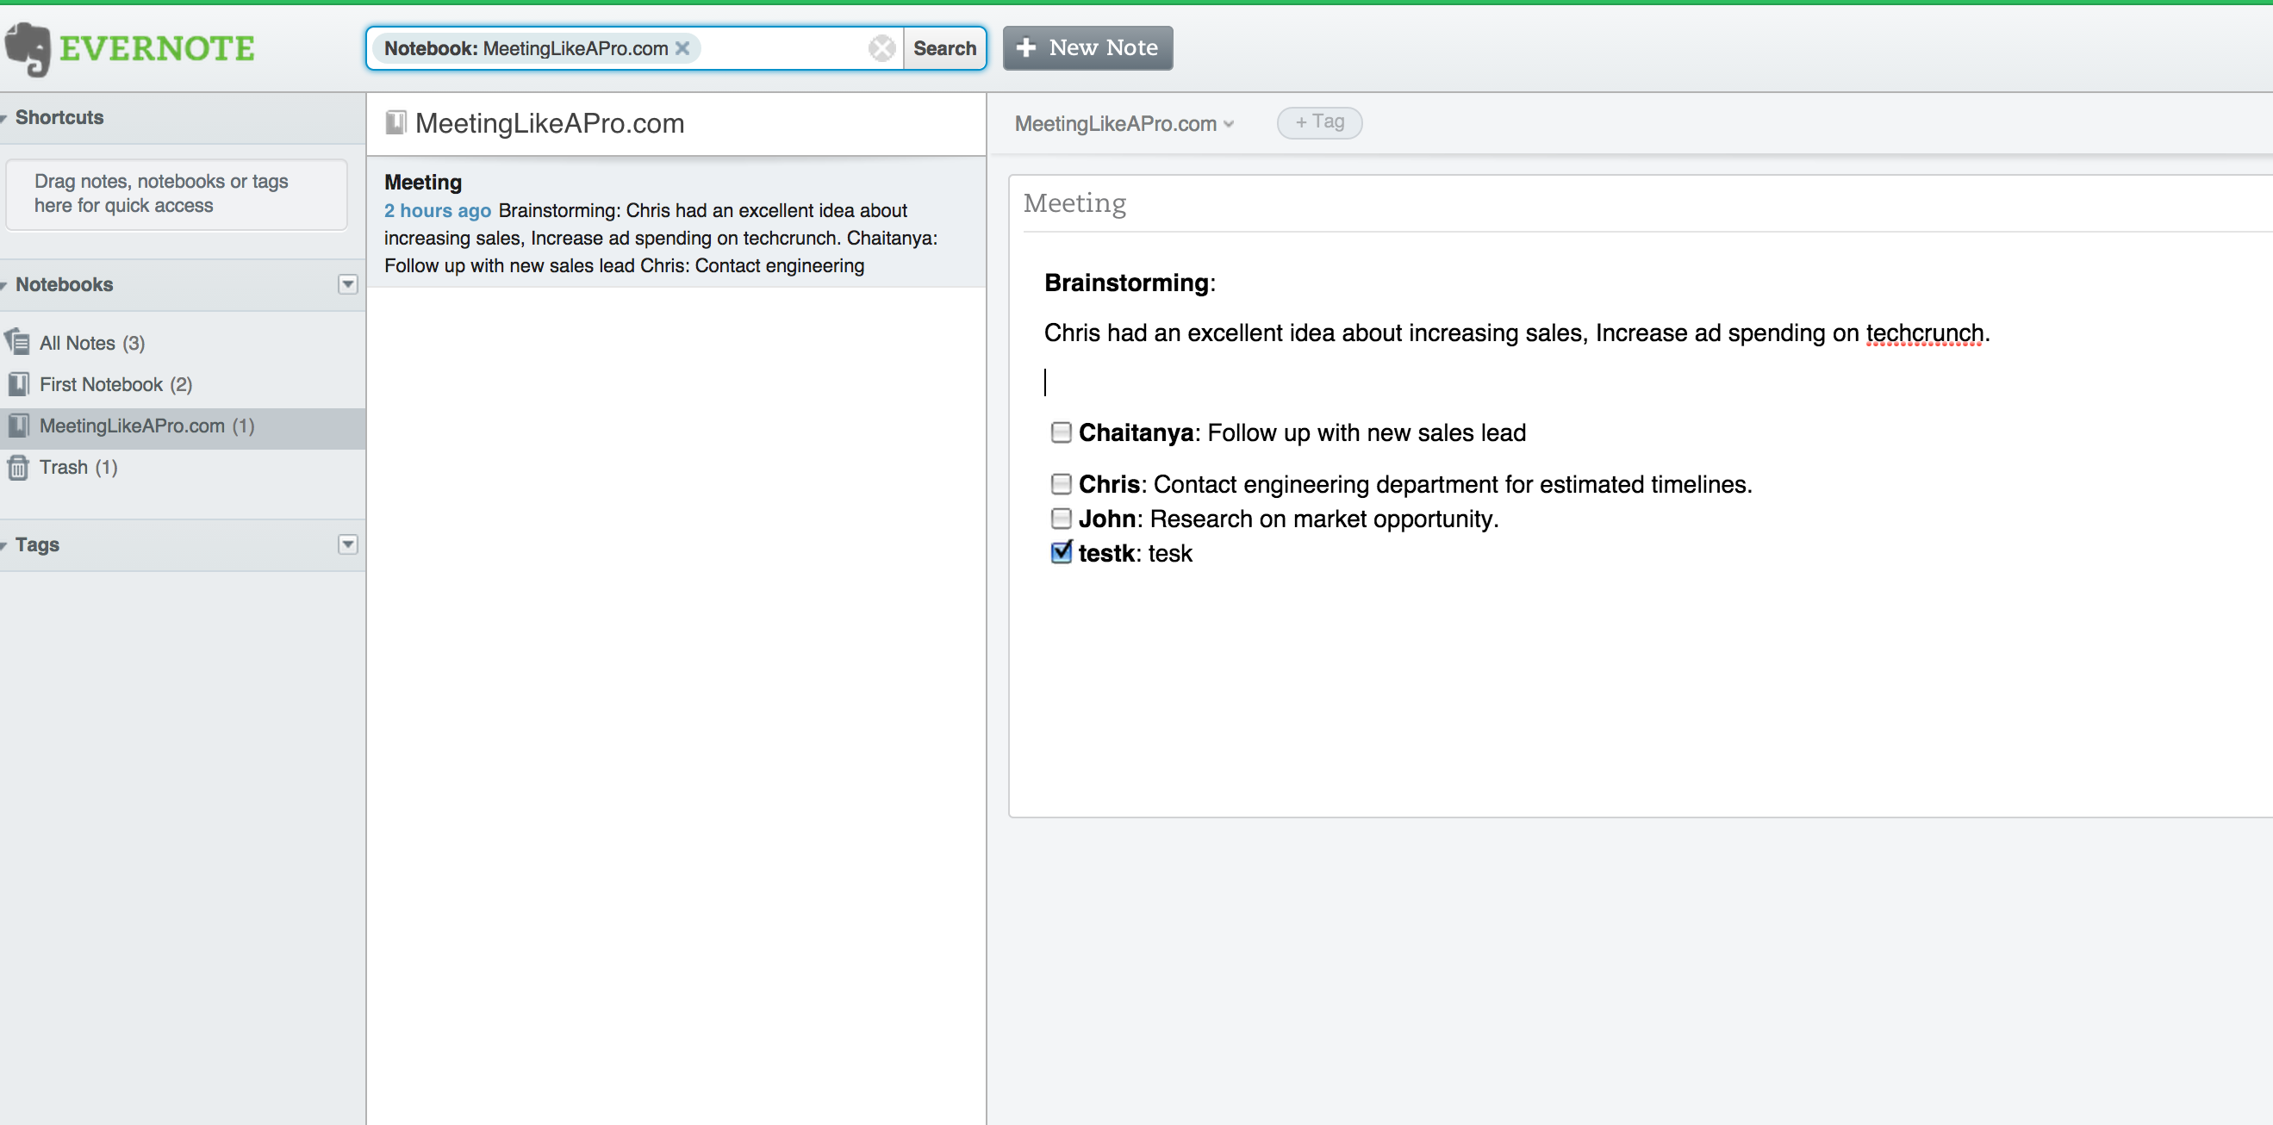Uncheck the testk checkbox
This screenshot has height=1125, width=2273.
(x=1061, y=552)
